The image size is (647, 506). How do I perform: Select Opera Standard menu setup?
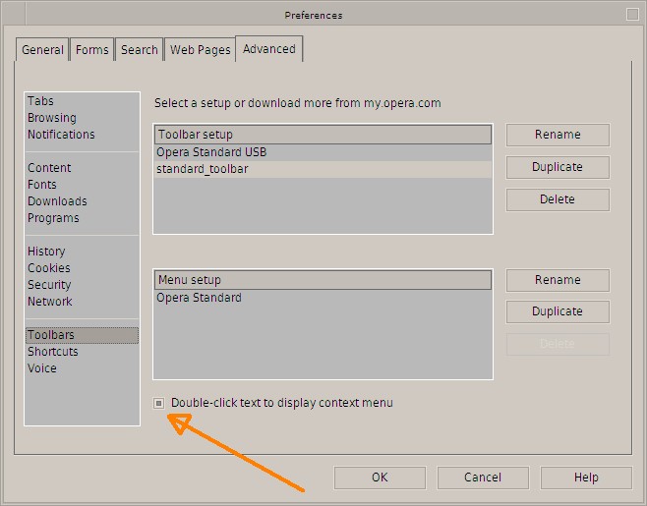323,298
